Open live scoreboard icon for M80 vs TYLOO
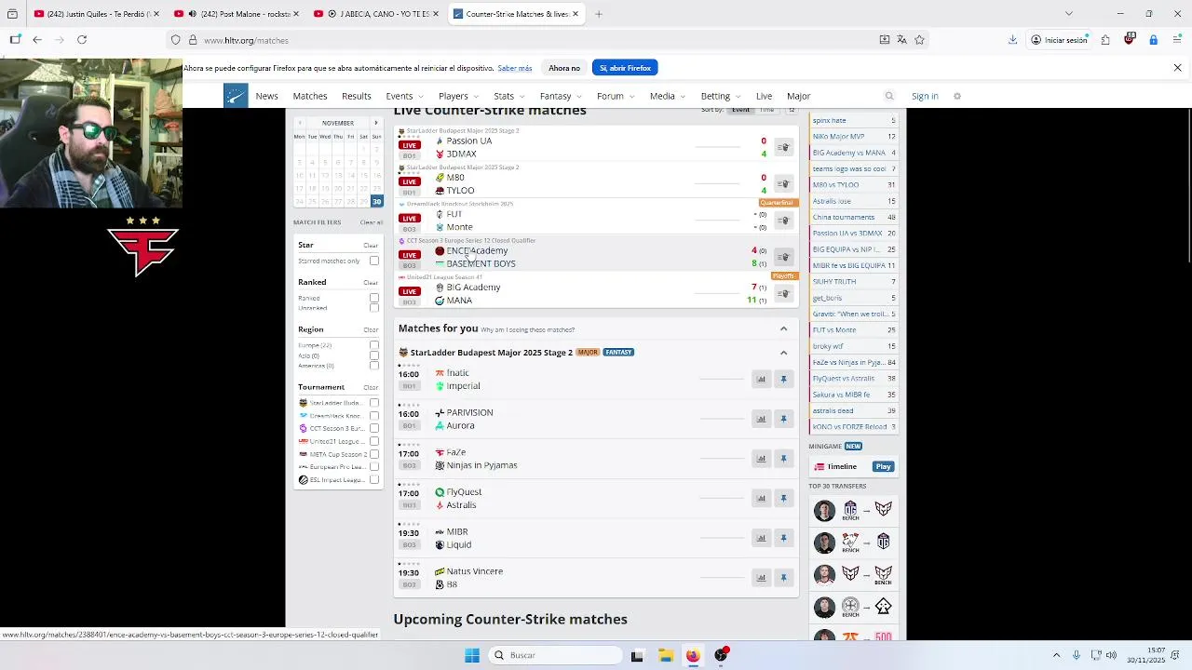This screenshot has height=670, width=1192. tap(784, 183)
